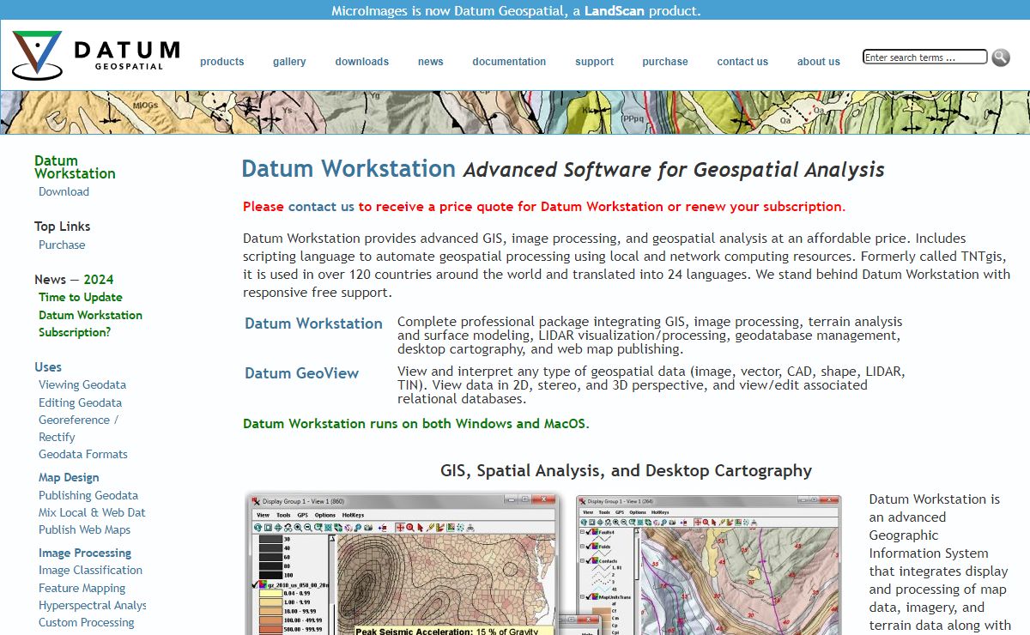Screen dimensions: 1030x635
Task: Open the documentation menu
Action: click(x=509, y=62)
